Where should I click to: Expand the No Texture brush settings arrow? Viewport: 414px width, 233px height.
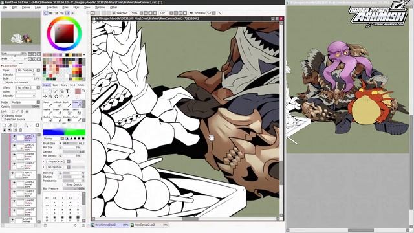pos(44,167)
